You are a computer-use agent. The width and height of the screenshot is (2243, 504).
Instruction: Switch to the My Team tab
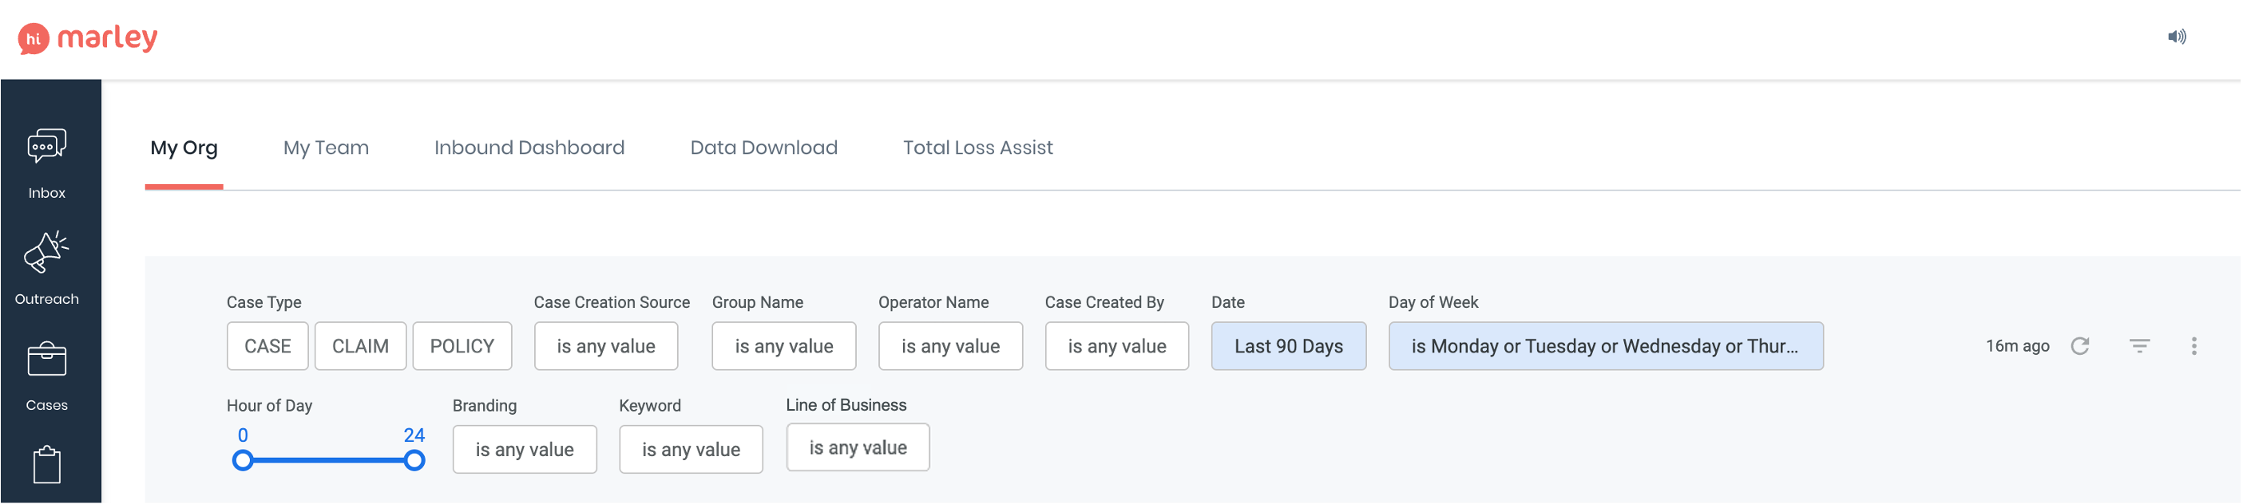[x=326, y=148]
